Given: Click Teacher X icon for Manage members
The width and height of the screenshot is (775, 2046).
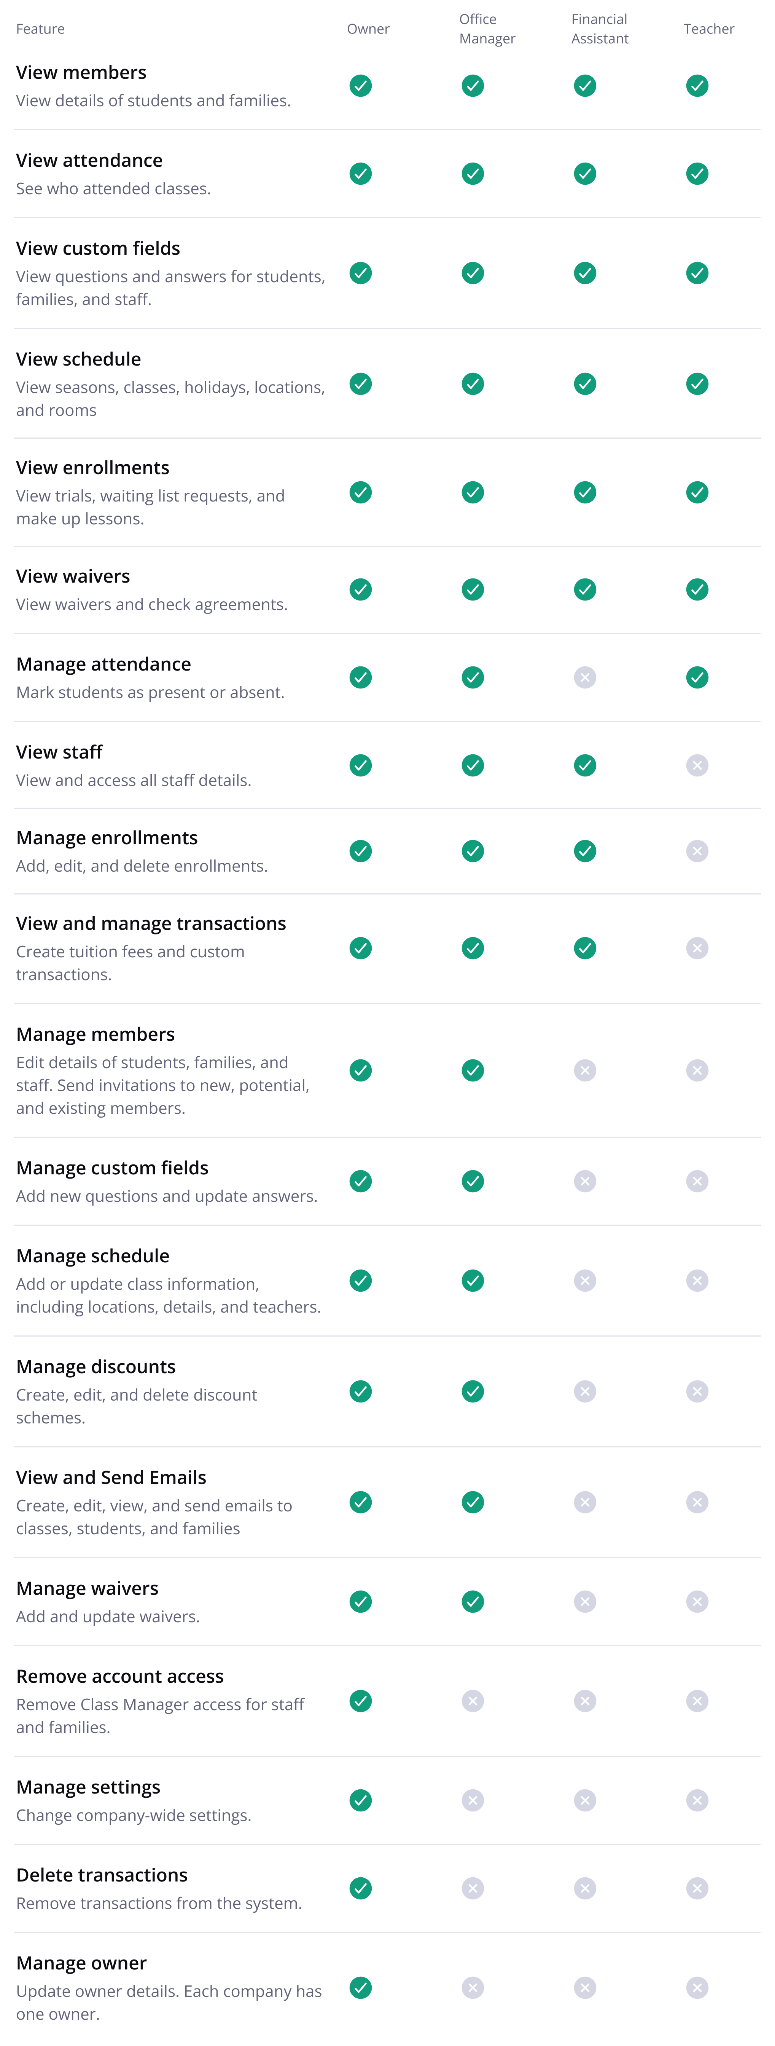Looking at the screenshot, I should coord(697,1071).
